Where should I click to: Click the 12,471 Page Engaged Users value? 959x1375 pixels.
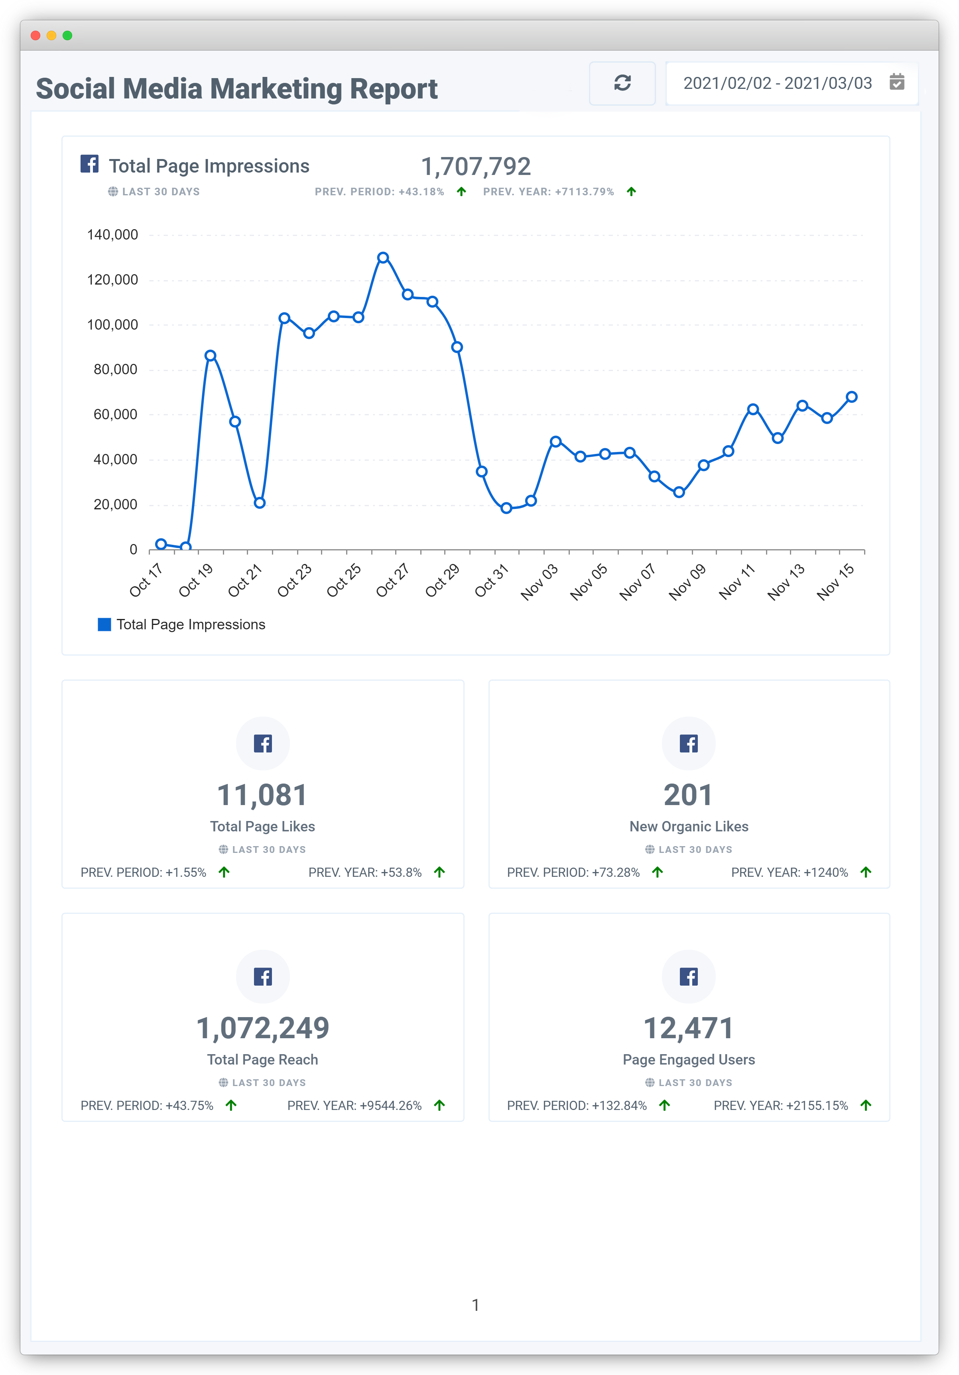click(x=688, y=1028)
